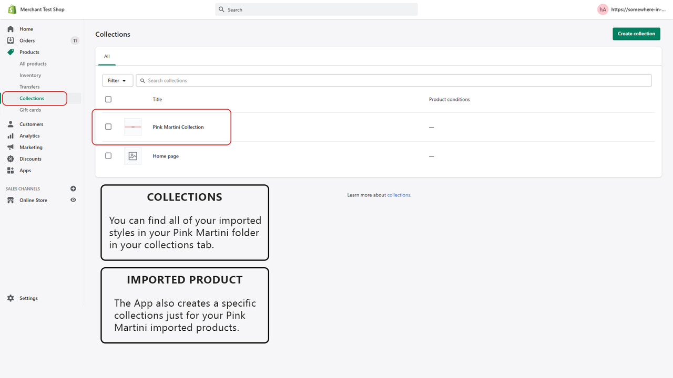Click the Products icon in sidebar
The height and width of the screenshot is (378, 673).
click(x=11, y=52)
